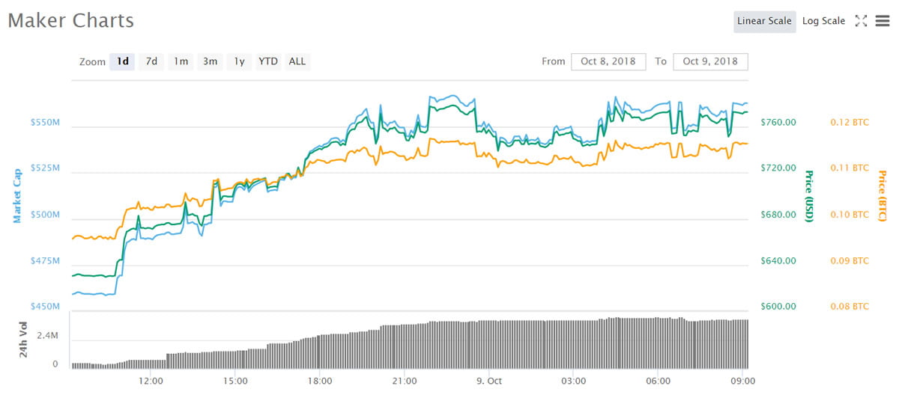
Task: Select YTD zoom range
Action: [268, 61]
